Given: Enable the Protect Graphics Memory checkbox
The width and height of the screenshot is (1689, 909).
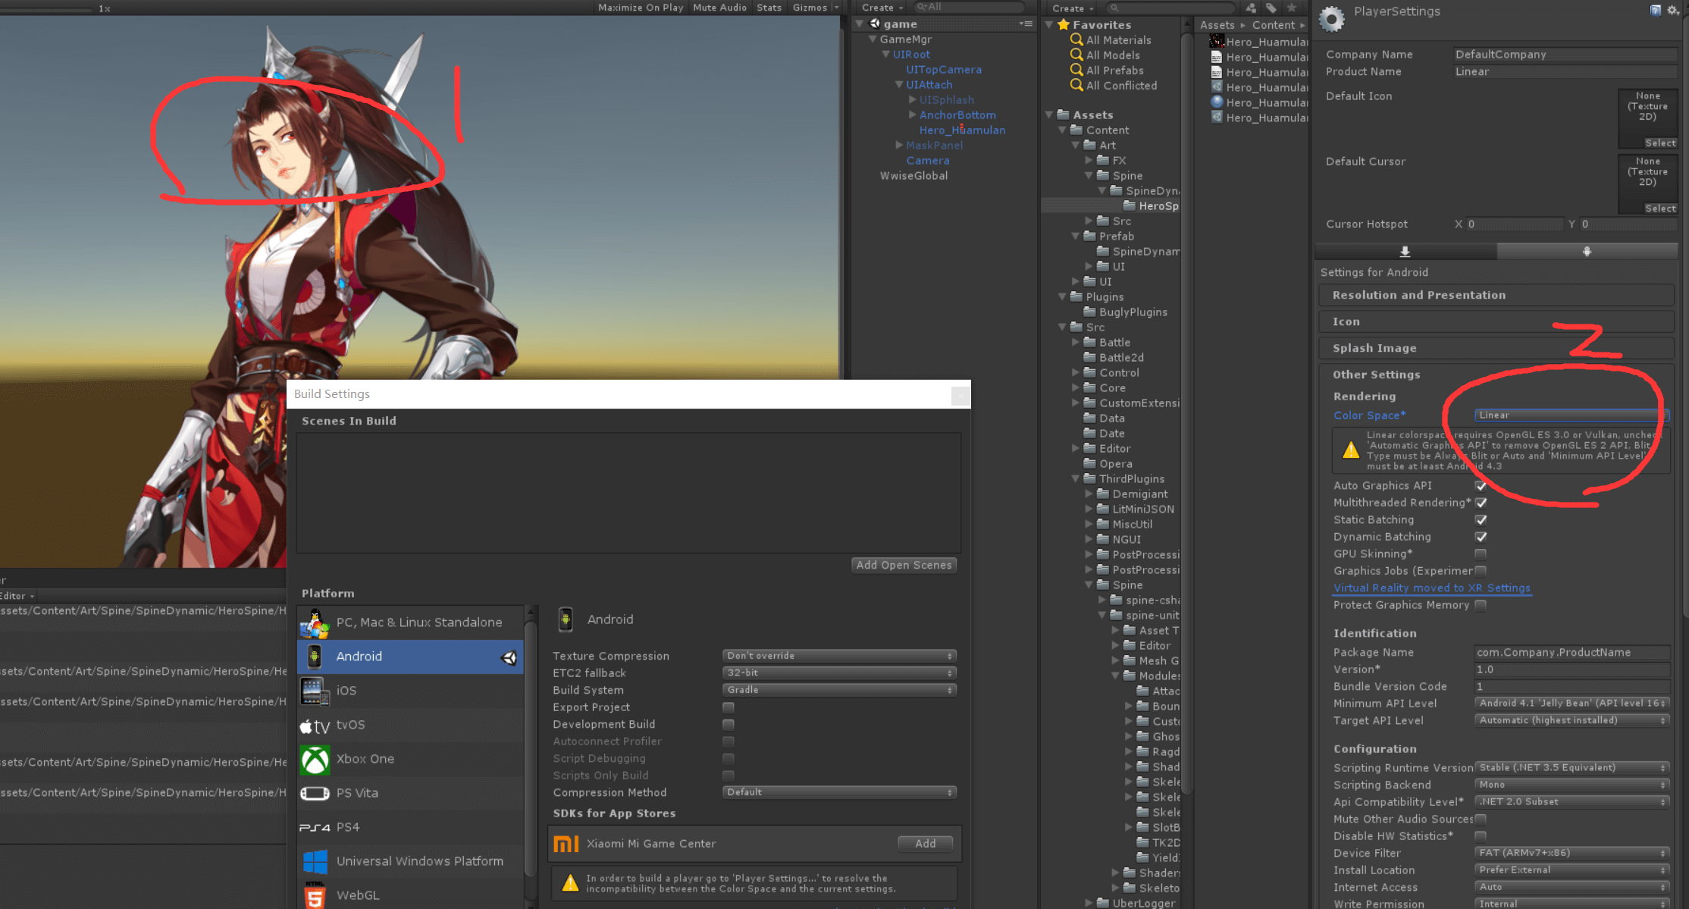Looking at the screenshot, I should (x=1481, y=605).
